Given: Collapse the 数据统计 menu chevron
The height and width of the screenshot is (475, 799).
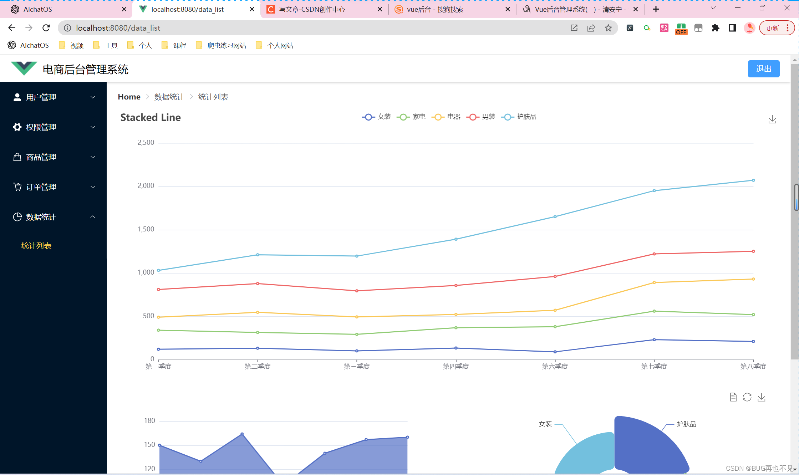Looking at the screenshot, I should click(93, 217).
